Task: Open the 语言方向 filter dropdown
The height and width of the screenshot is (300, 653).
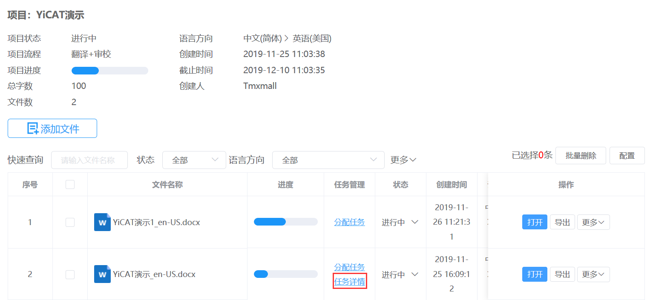Action: [328, 160]
